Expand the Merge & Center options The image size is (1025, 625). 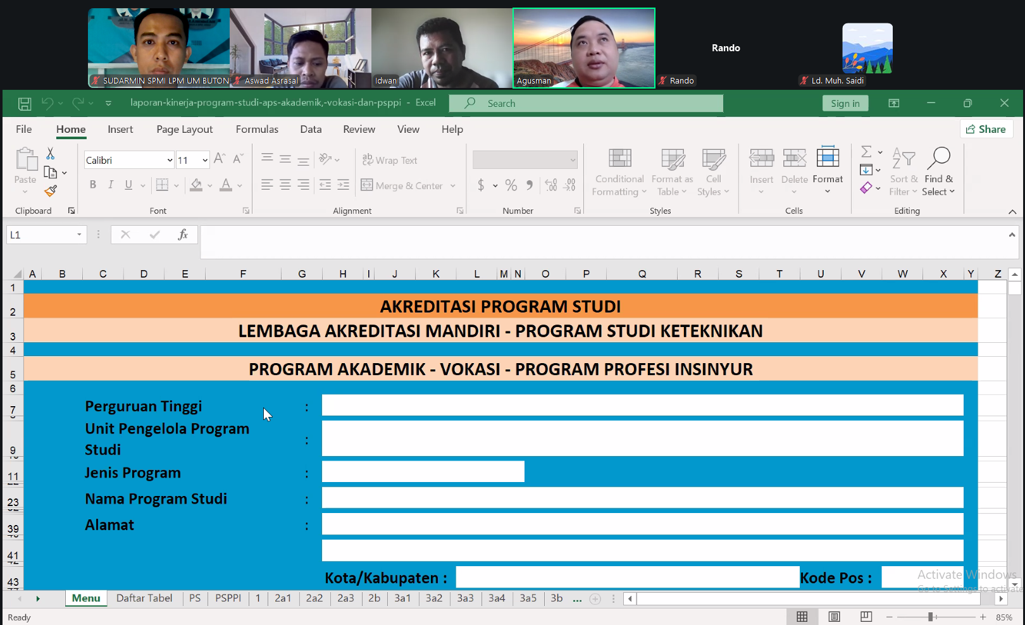tap(453, 185)
